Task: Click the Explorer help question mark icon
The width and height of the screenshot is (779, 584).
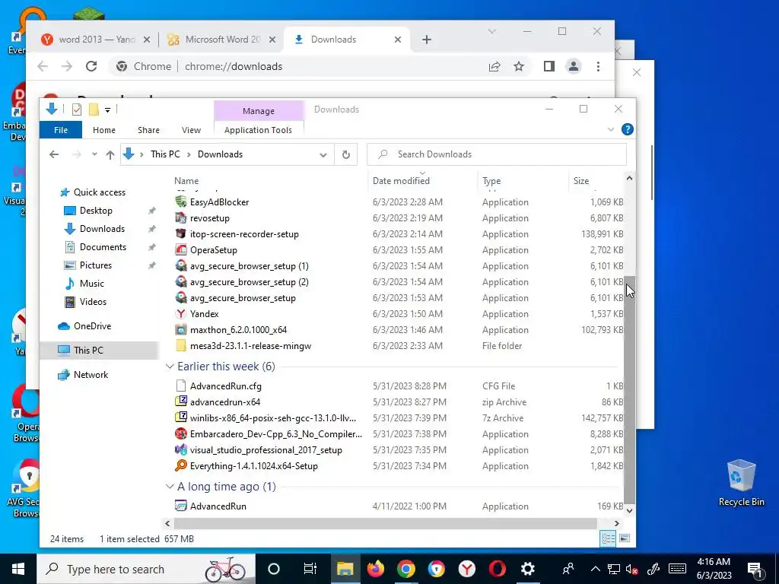Action: [628, 129]
